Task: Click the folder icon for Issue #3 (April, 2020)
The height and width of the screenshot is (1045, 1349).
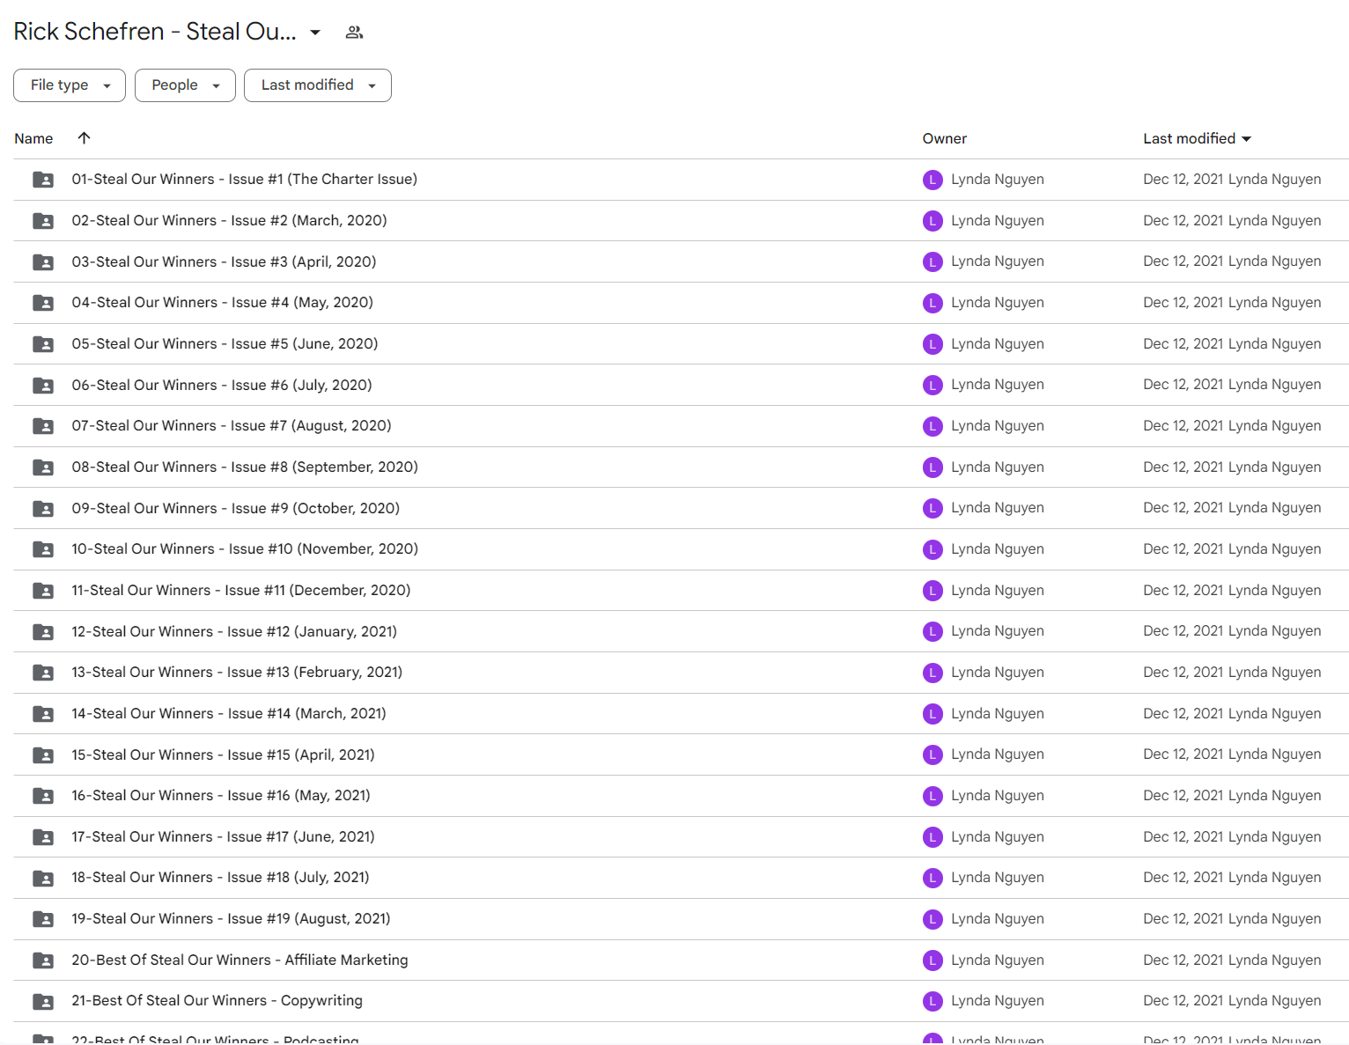Action: tap(43, 262)
